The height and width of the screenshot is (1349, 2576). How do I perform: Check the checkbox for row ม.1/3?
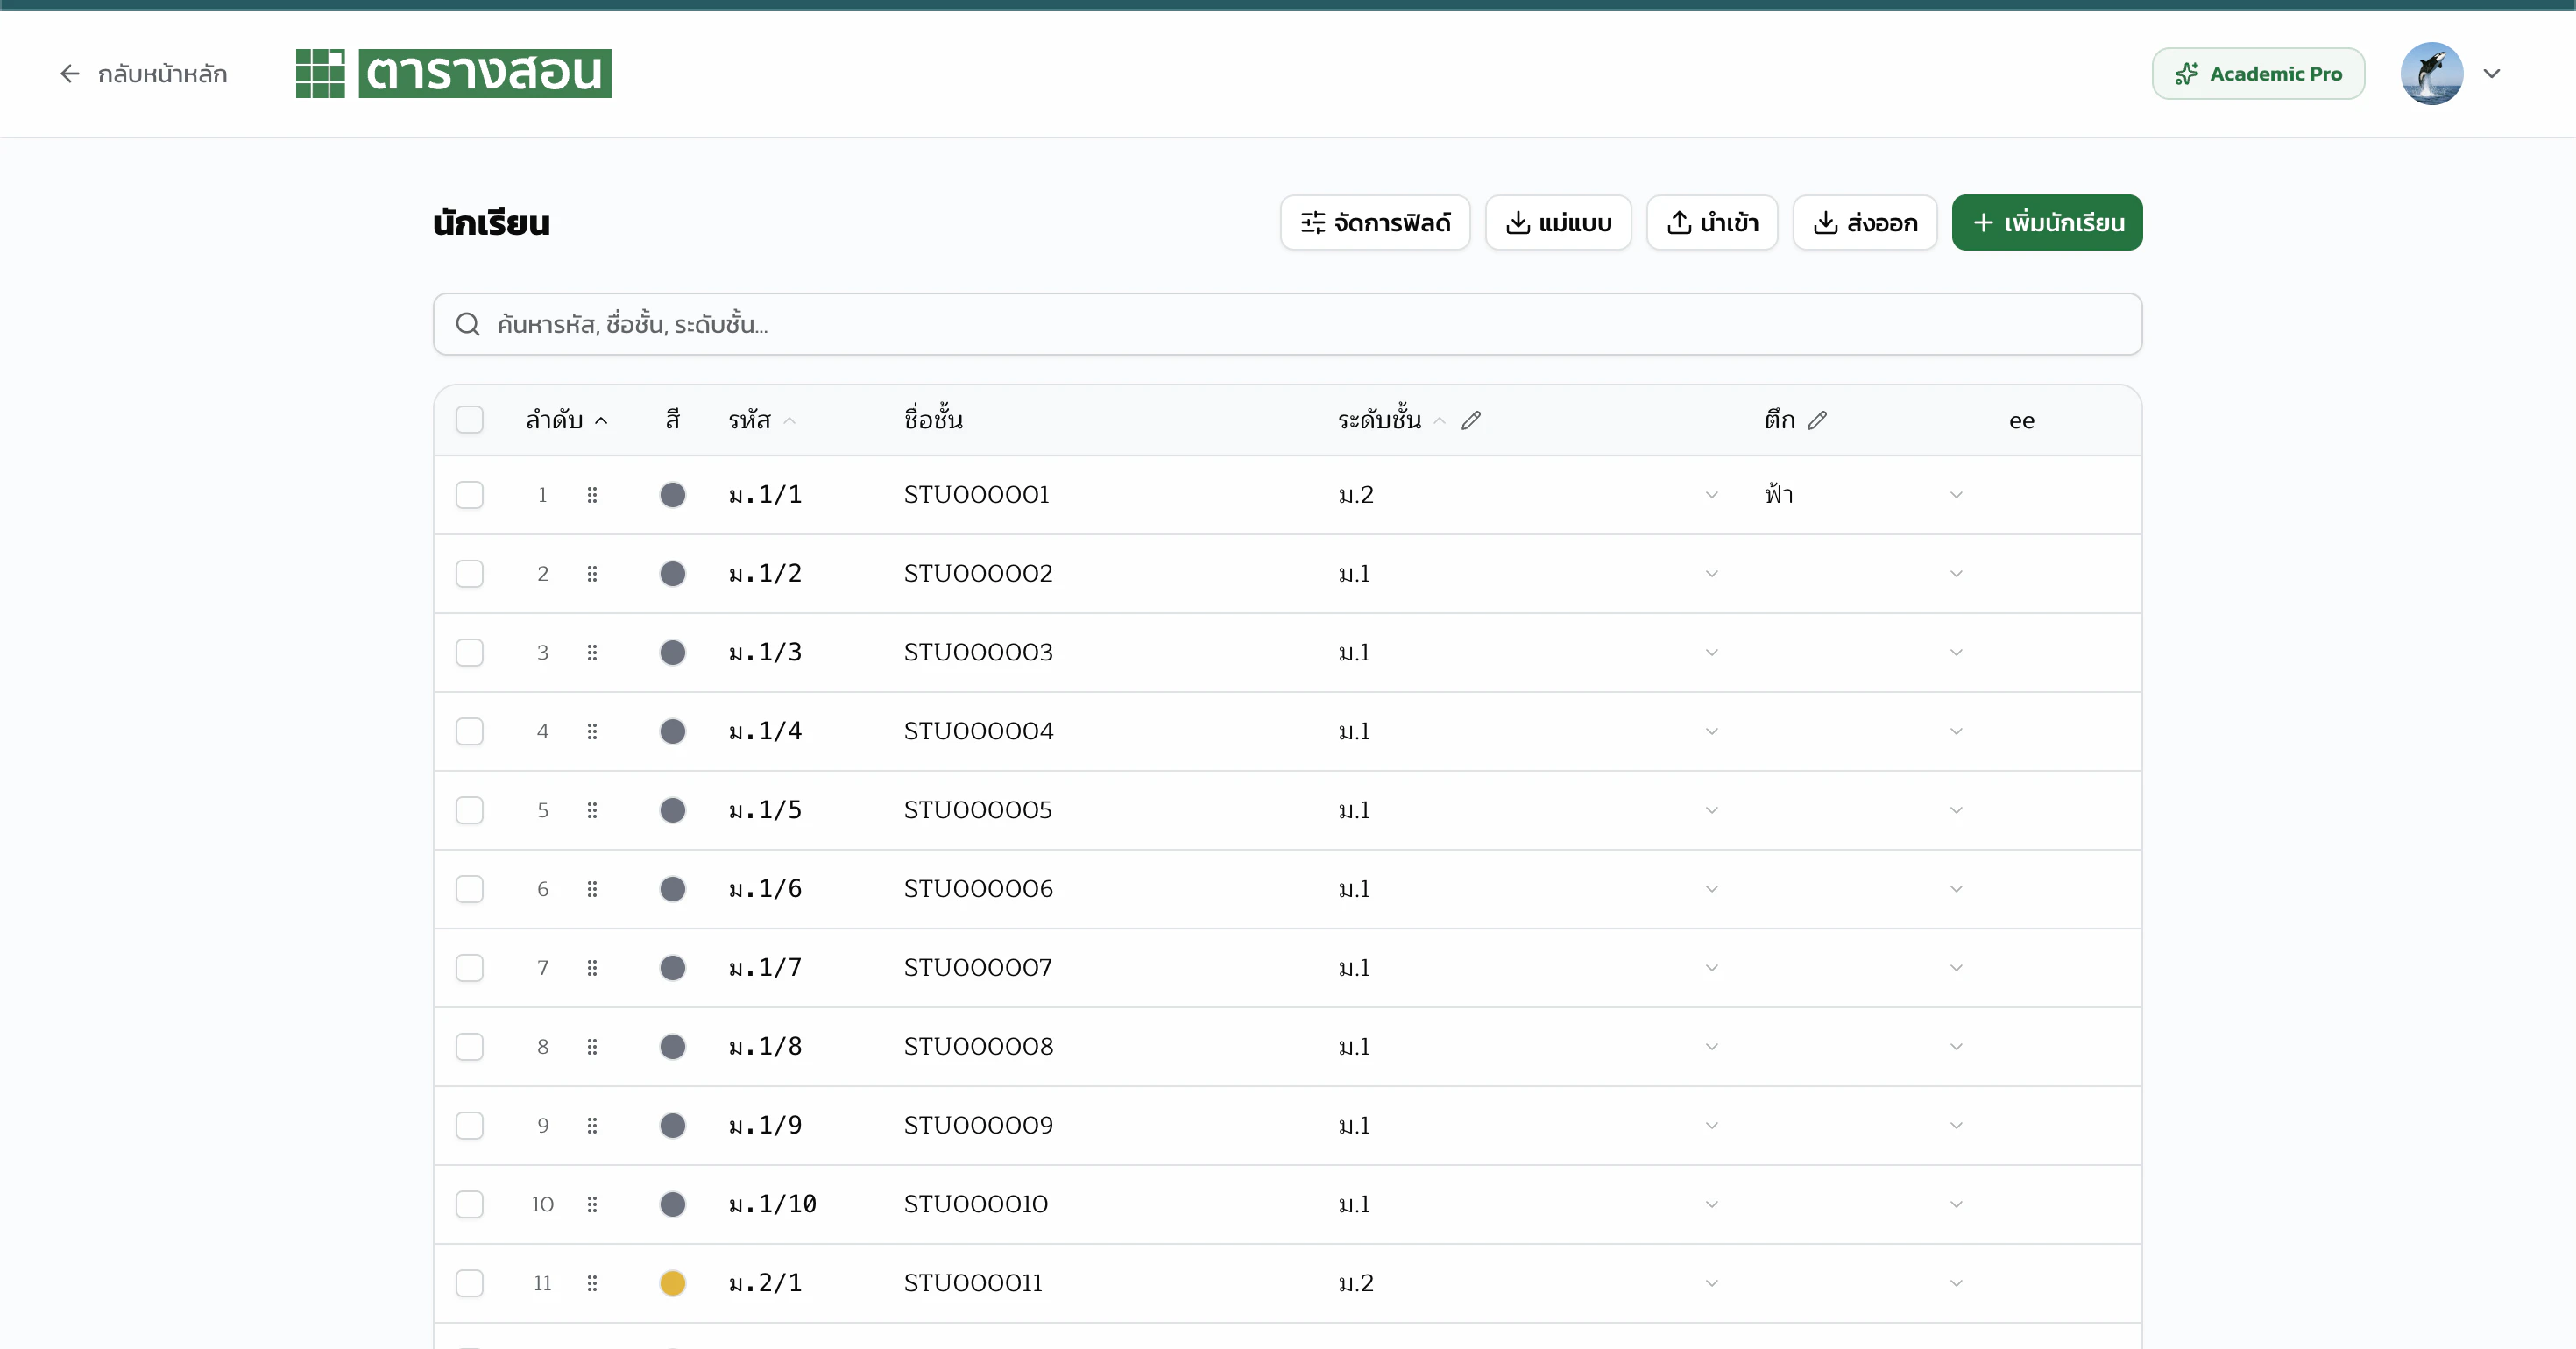point(469,653)
